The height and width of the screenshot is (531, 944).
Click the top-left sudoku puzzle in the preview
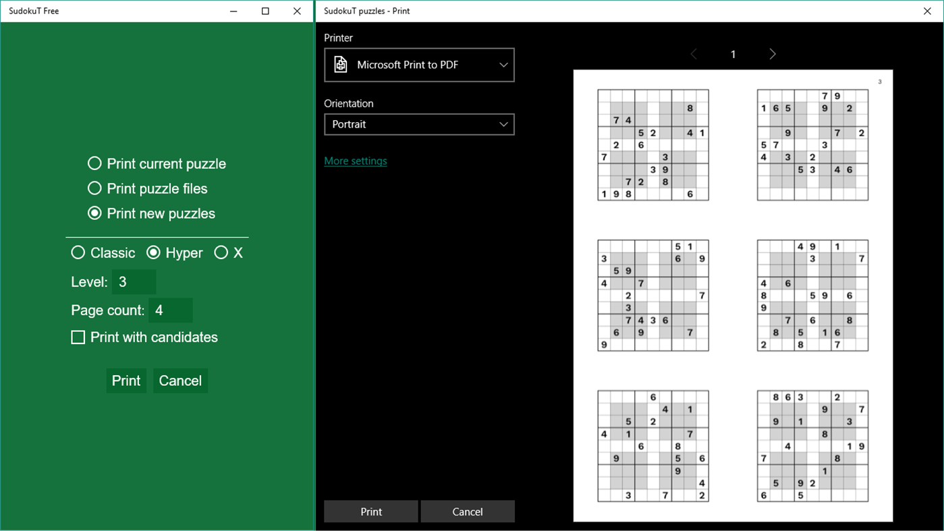coord(653,144)
